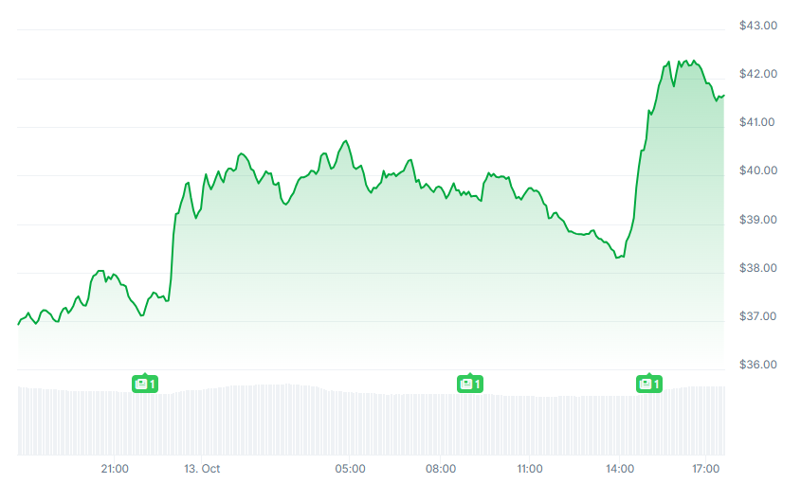Select the 08:00 time axis label

tap(441, 469)
